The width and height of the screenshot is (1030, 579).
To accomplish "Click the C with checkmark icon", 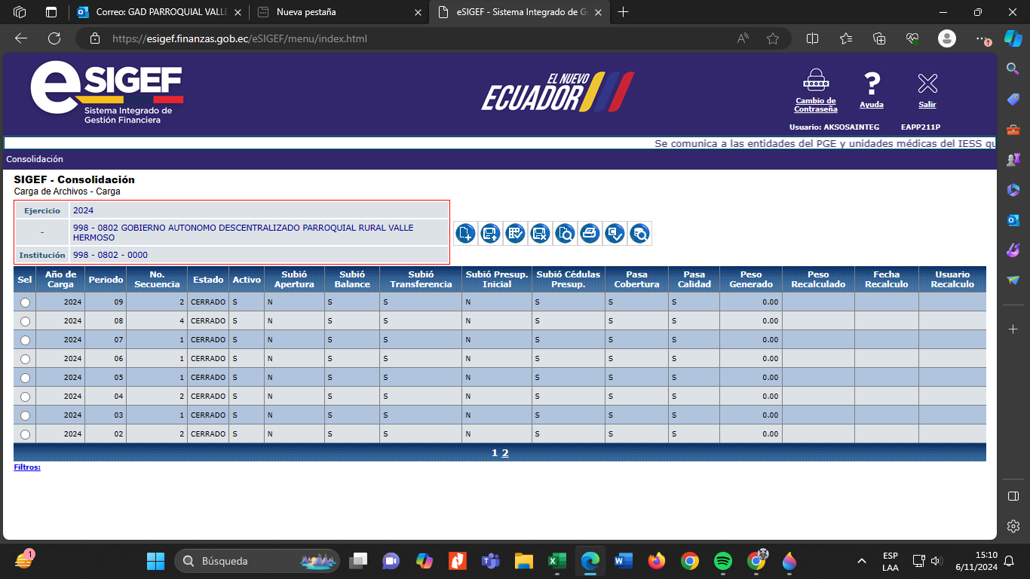I will [x=615, y=234].
